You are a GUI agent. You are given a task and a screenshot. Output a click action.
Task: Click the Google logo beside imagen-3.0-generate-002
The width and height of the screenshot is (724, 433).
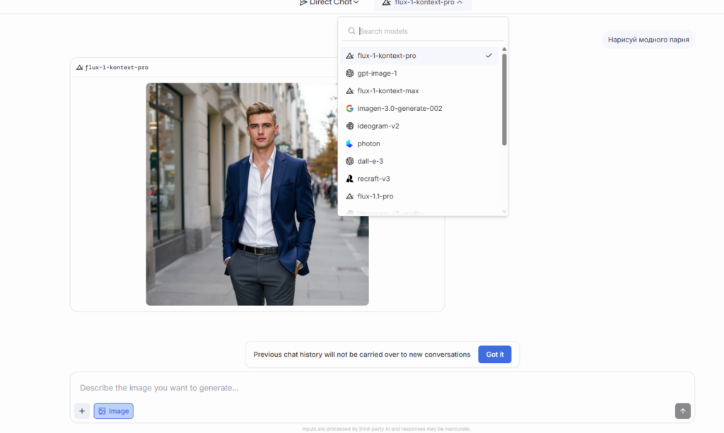click(x=350, y=108)
